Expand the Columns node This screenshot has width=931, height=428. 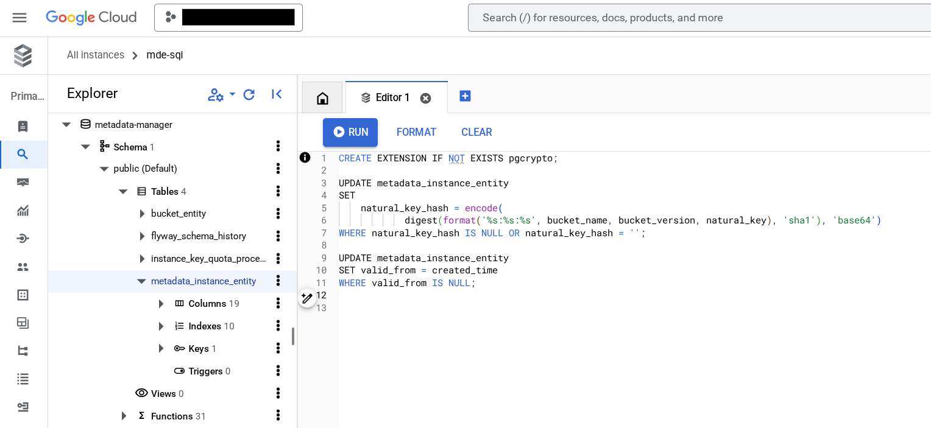[161, 304]
